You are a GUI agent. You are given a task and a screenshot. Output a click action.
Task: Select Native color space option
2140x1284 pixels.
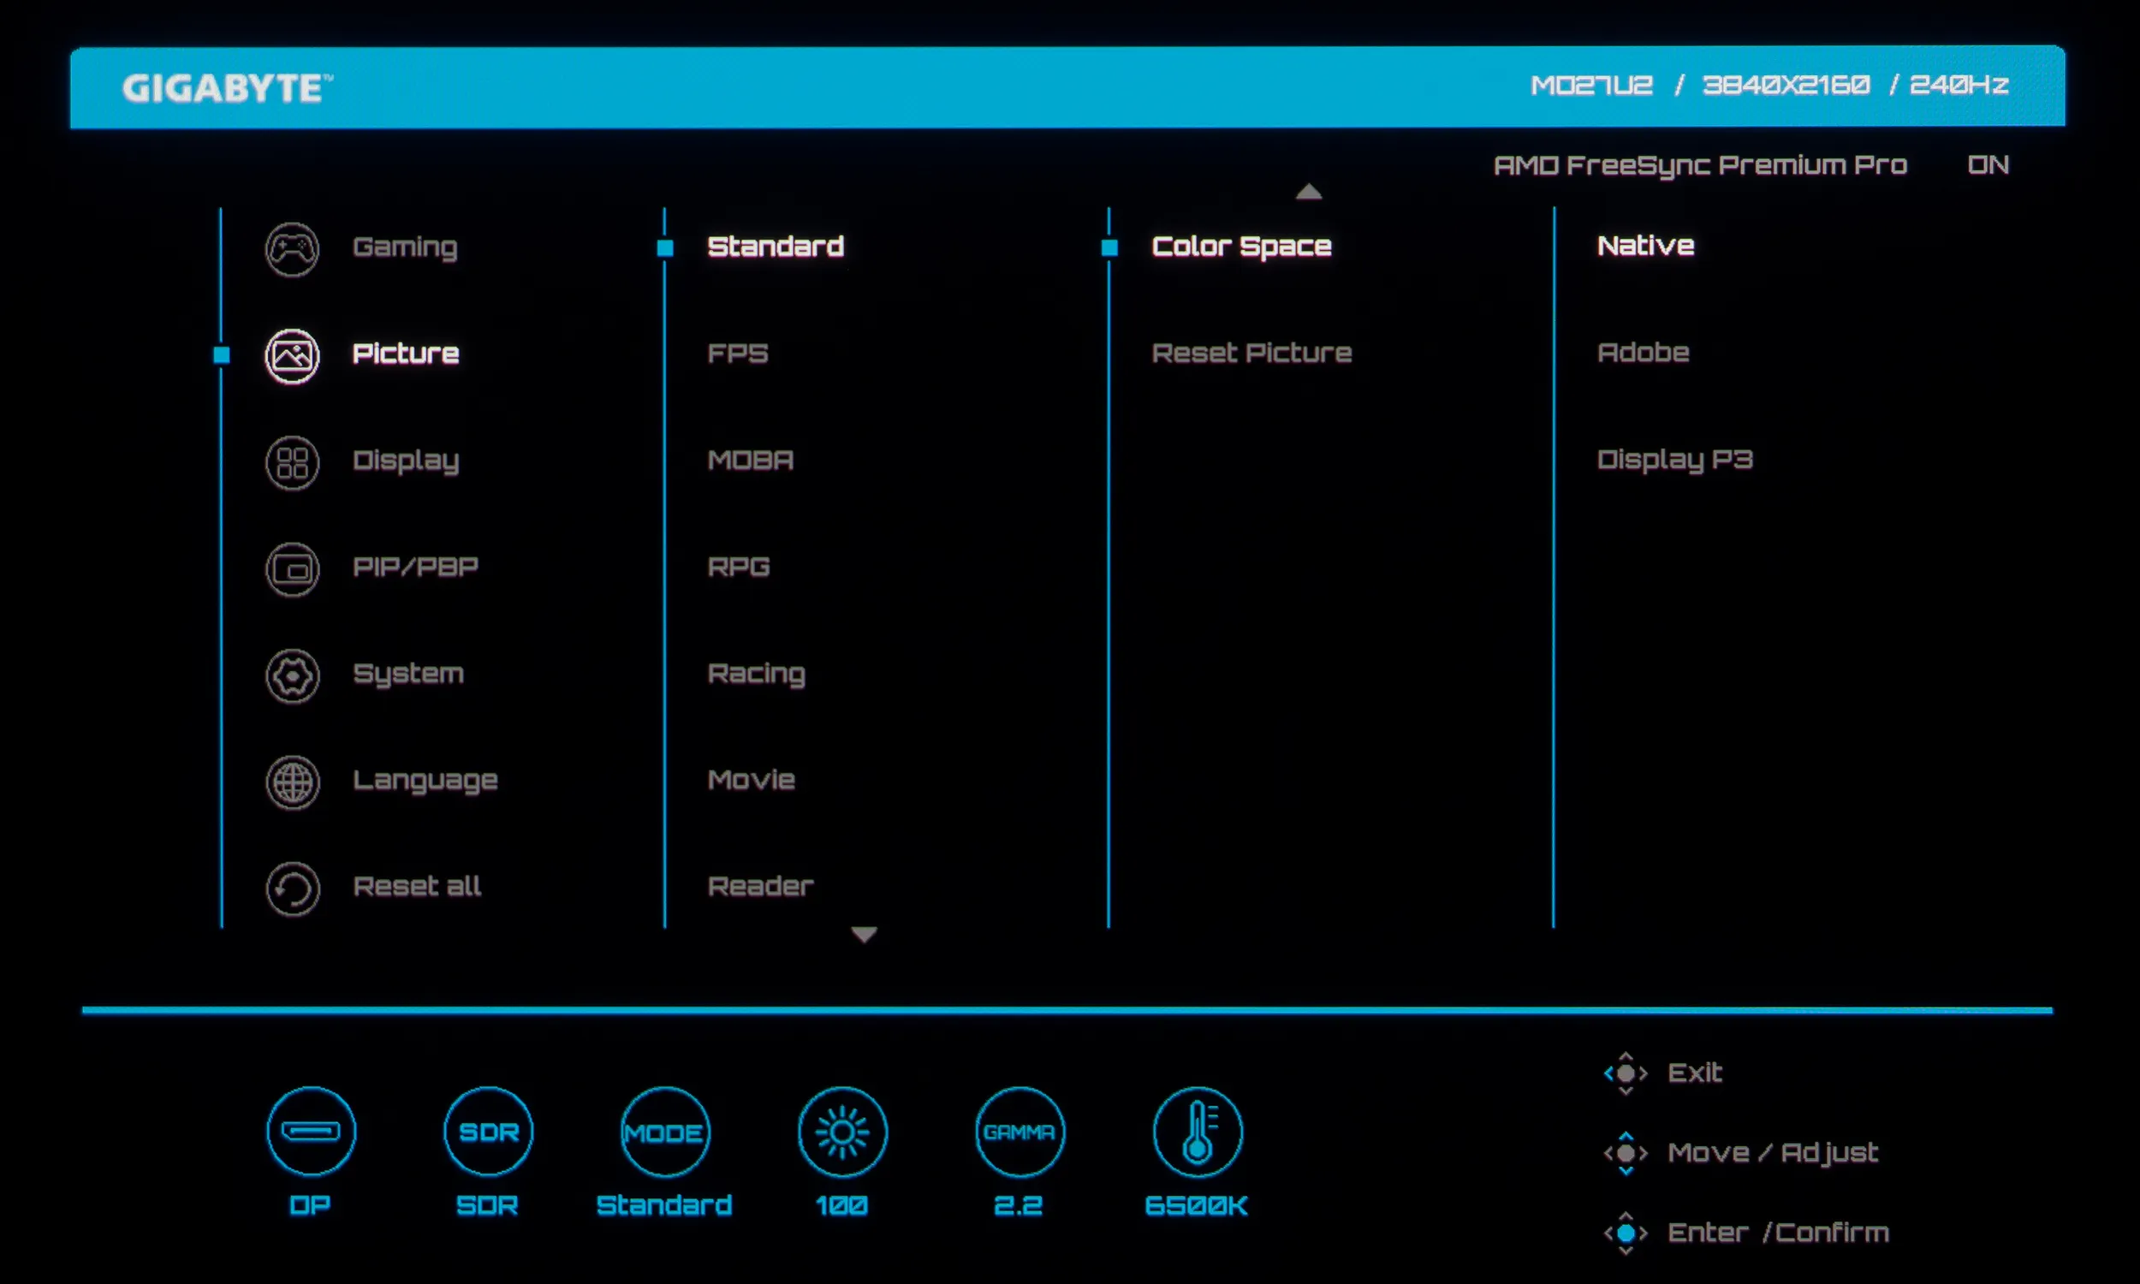tap(1644, 247)
